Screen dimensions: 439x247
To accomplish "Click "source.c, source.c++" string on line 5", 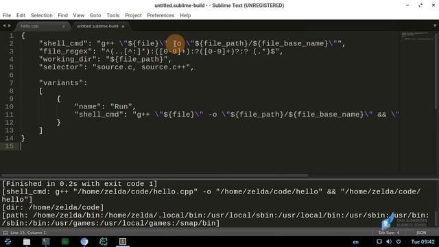I will pyautogui.click(x=141, y=67).
